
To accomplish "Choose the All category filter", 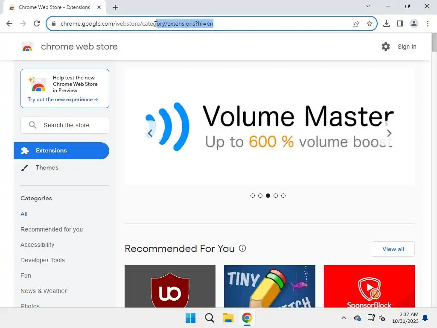I will click(x=24, y=214).
